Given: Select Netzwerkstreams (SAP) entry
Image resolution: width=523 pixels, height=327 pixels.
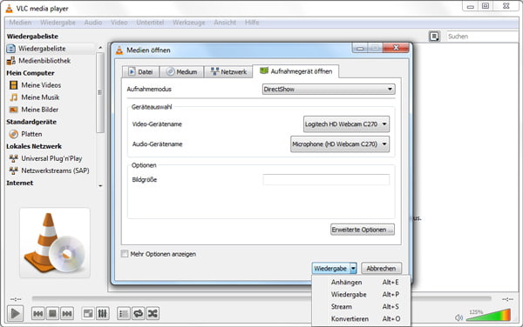Looking at the screenshot, I should point(55,170).
